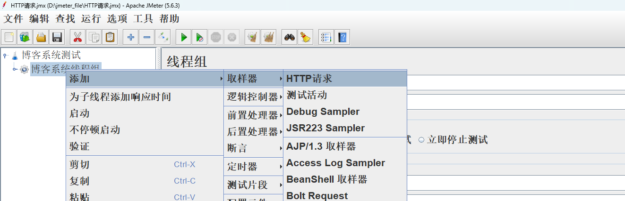625x201 pixels.
Task: Open the 查找 menu
Action: pyautogui.click(x=65, y=19)
